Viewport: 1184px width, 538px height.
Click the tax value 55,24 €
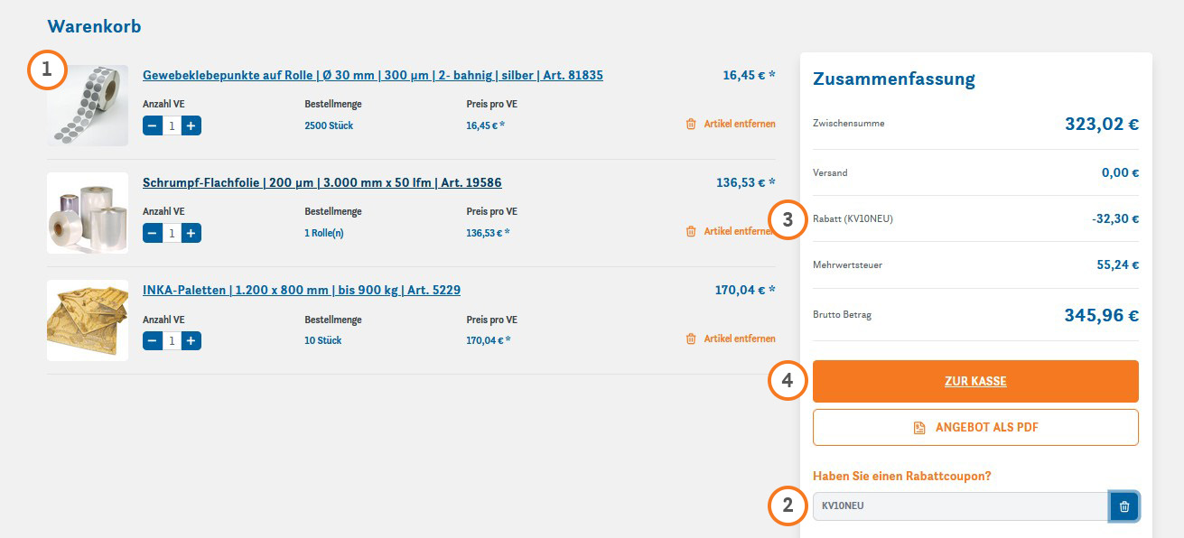pyautogui.click(x=1117, y=265)
